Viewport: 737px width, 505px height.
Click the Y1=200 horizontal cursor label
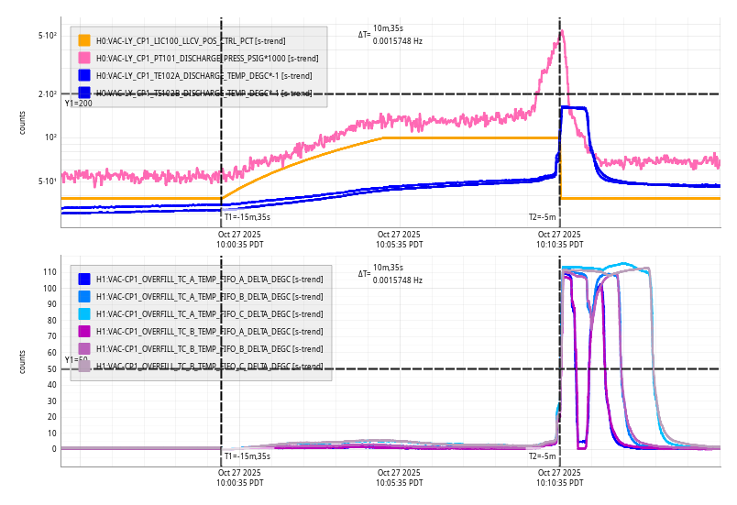[x=78, y=104]
